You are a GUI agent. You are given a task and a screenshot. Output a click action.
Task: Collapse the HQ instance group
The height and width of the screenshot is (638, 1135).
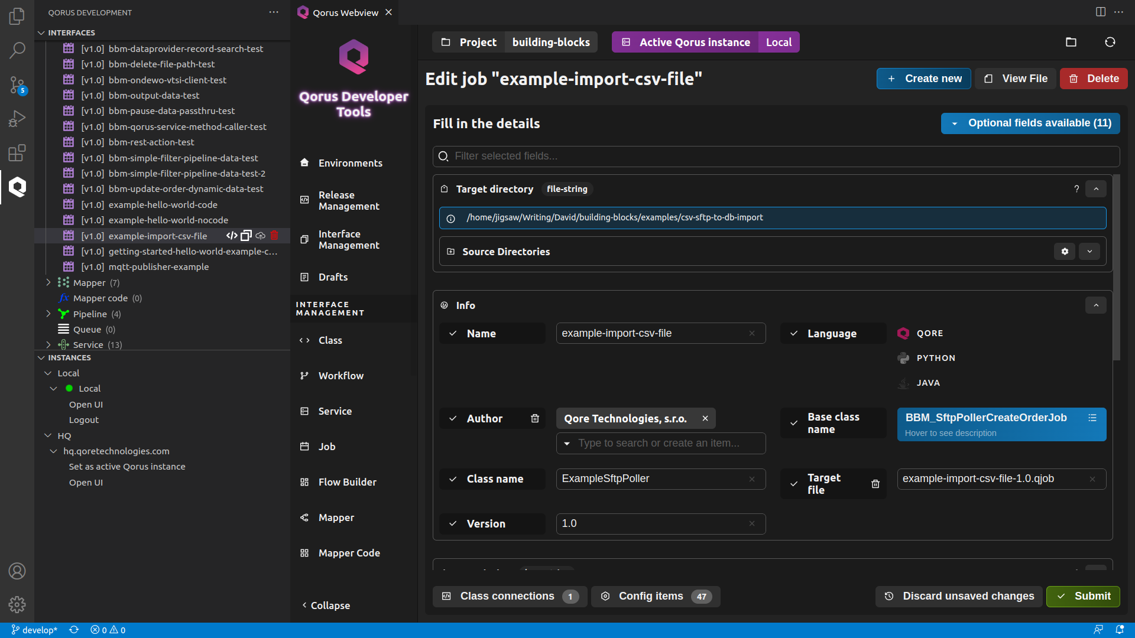[x=48, y=435]
